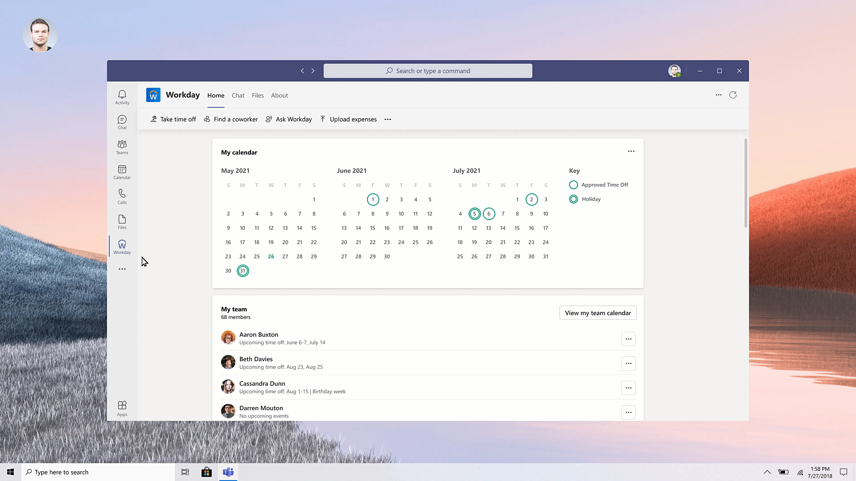Select May 31 holiday on calendar
Screen dimensions: 856x481
(x=243, y=271)
